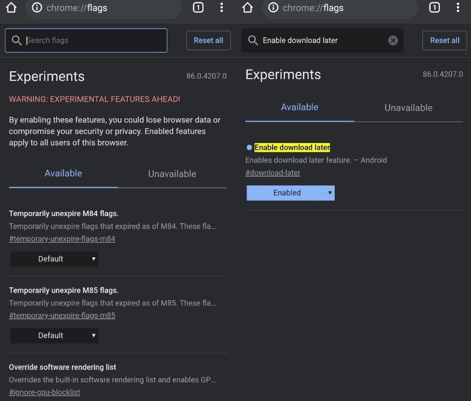Image resolution: width=471 pixels, height=401 pixels.
Task: Open the #temporary-unexpire-flags-m84 link
Action: click(62, 239)
